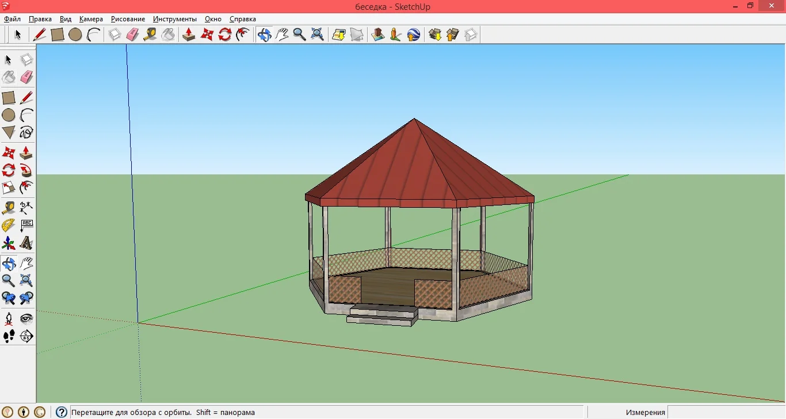Choose Rectangle tool in the left toolbar
The image size is (786, 419).
(9, 98)
